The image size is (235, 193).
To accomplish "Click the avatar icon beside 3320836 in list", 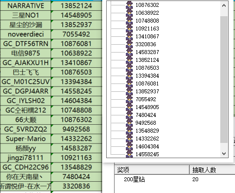I will 129,44.
